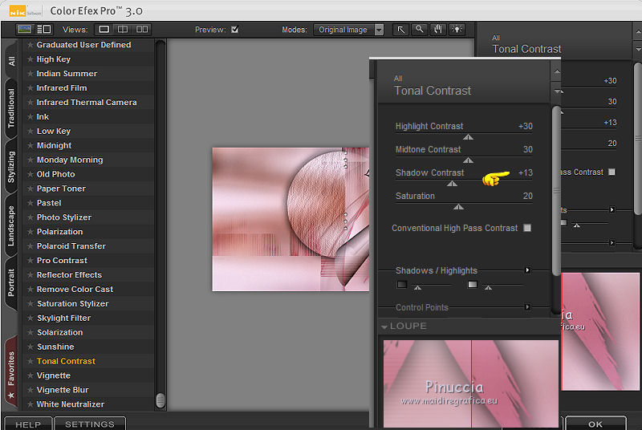Pick the magnifier Zoom tool
This screenshot has height=430, width=642.
tap(419, 30)
